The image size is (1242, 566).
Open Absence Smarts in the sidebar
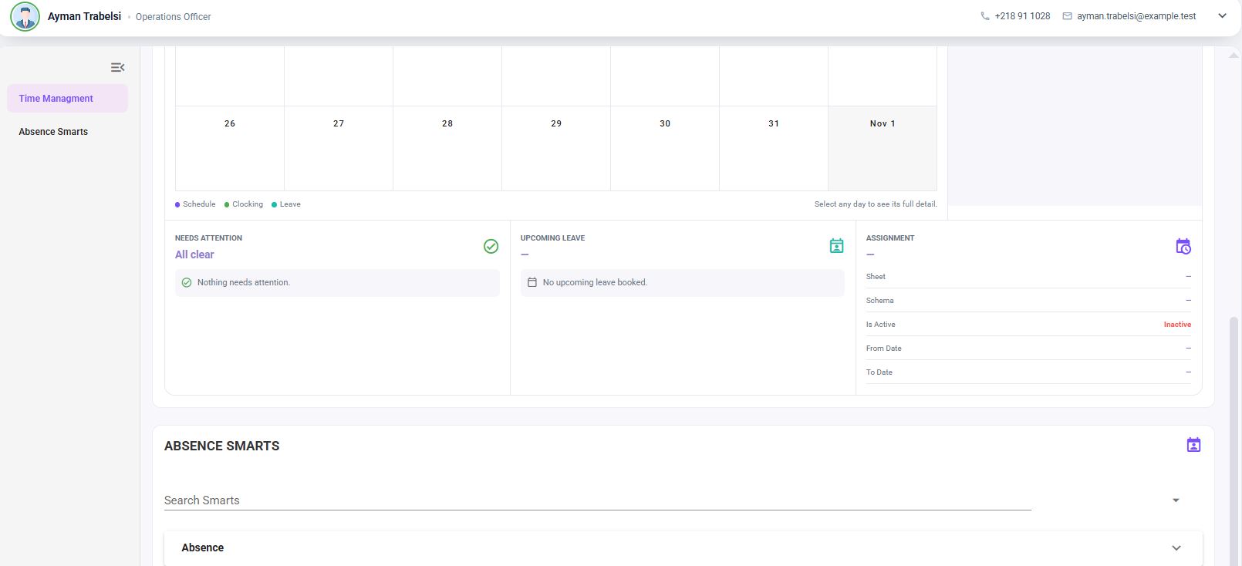click(67, 132)
